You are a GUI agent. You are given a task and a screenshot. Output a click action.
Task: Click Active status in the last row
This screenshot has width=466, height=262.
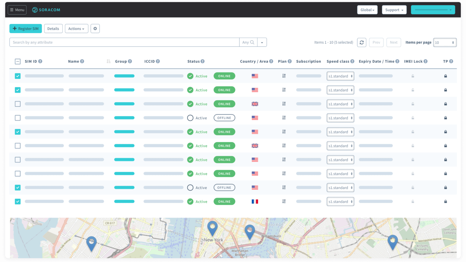coord(197,202)
